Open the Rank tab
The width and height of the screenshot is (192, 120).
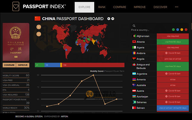pos(102,7)
